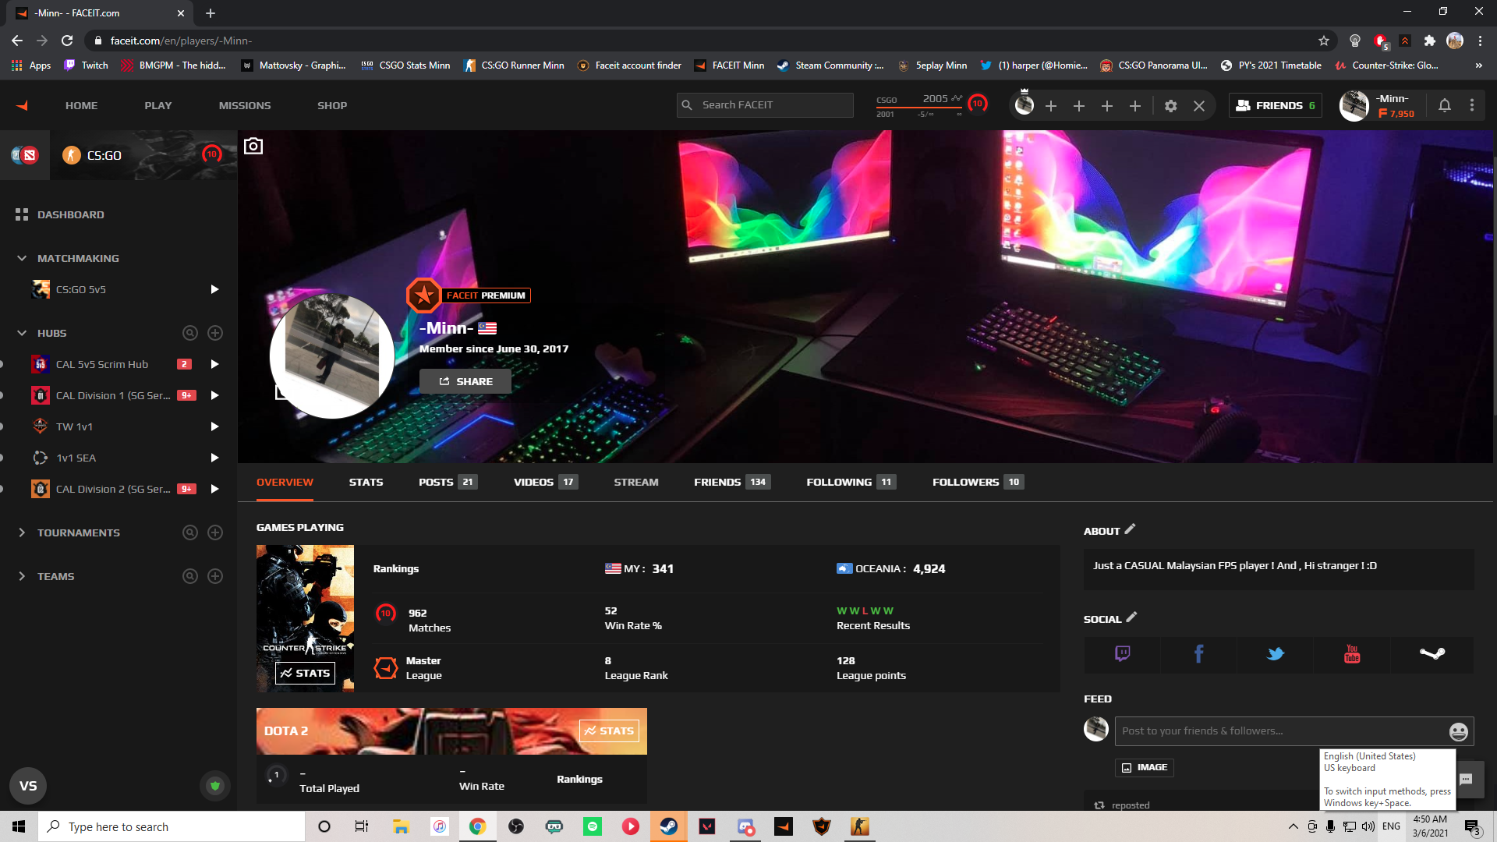Image resolution: width=1497 pixels, height=842 pixels.
Task: Expand the Tournaments section
Action: [22, 532]
